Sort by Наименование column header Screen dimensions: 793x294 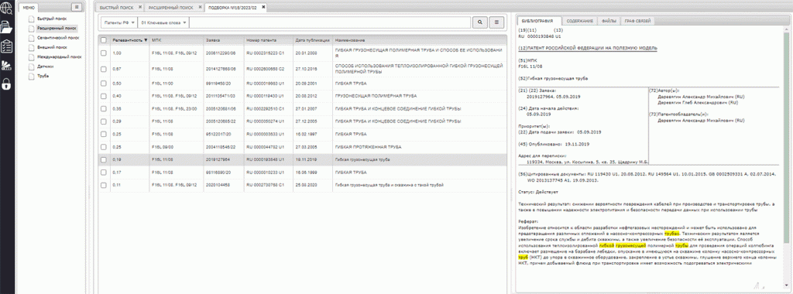(419, 40)
